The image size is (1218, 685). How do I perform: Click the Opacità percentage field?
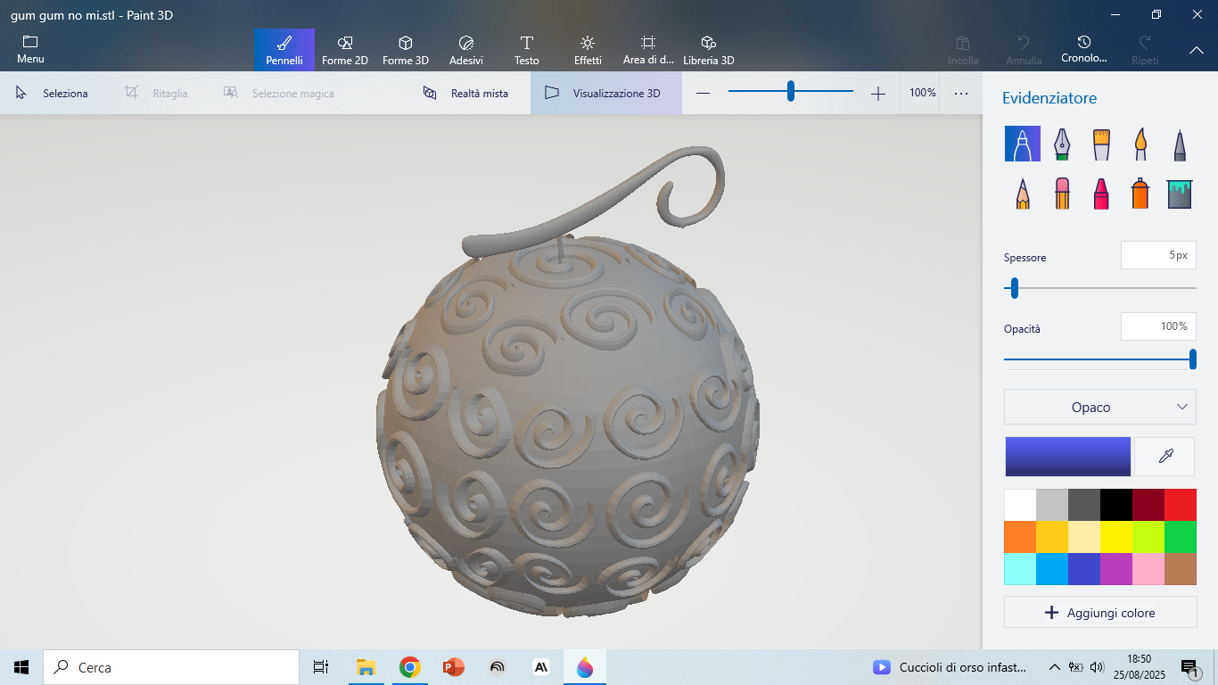click(x=1158, y=326)
